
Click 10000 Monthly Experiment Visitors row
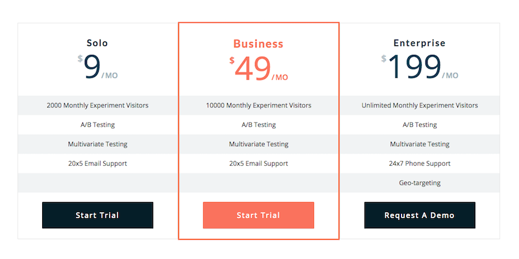click(x=258, y=105)
